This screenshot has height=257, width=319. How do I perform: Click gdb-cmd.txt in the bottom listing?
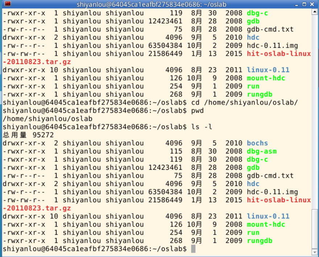270,176
